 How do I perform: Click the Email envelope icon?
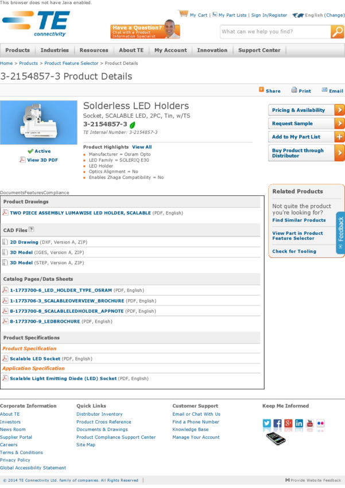[x=324, y=90]
